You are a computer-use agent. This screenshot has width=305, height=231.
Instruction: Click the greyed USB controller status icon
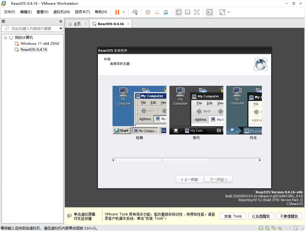coord(286,228)
